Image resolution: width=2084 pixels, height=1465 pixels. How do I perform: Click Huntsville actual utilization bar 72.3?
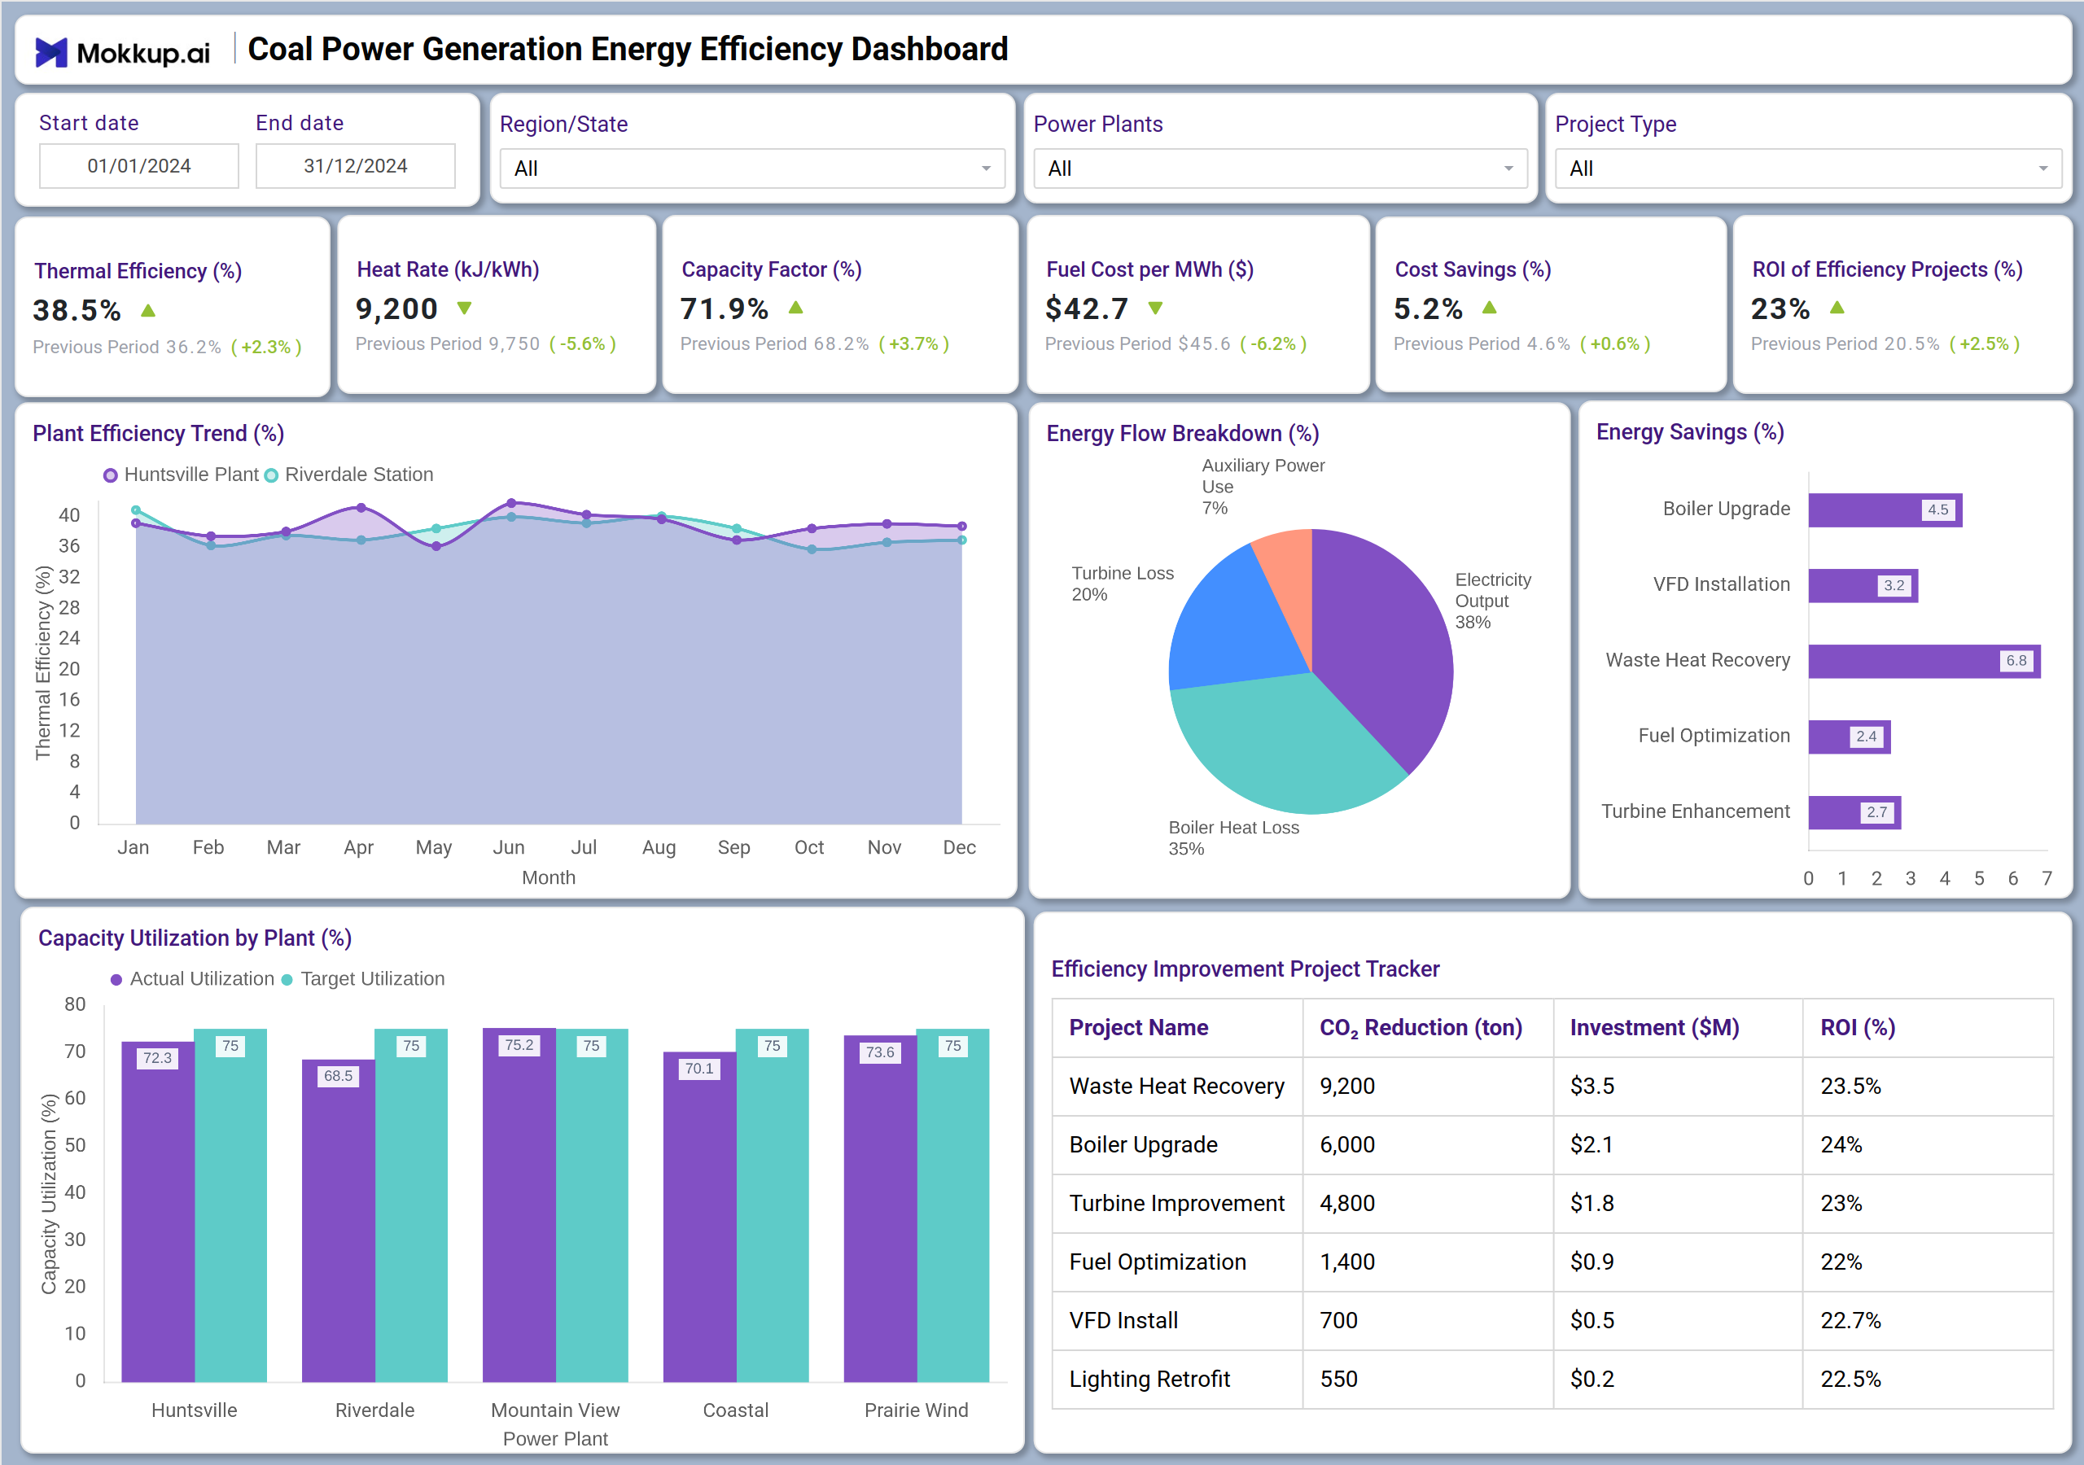158,1212
